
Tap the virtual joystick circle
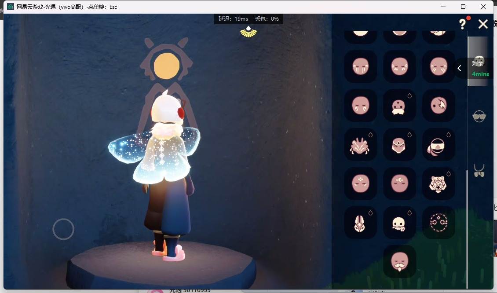click(x=63, y=229)
